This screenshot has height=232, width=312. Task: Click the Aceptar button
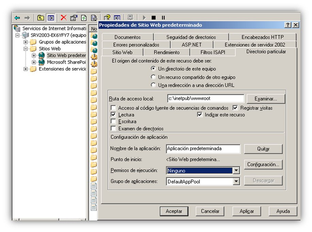coord(174,211)
